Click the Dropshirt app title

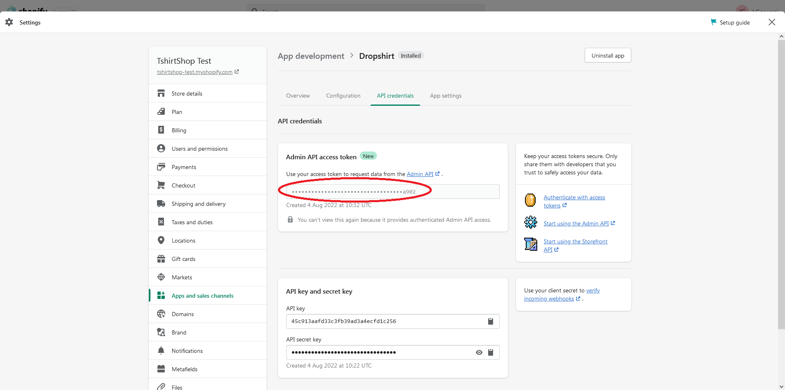click(377, 56)
